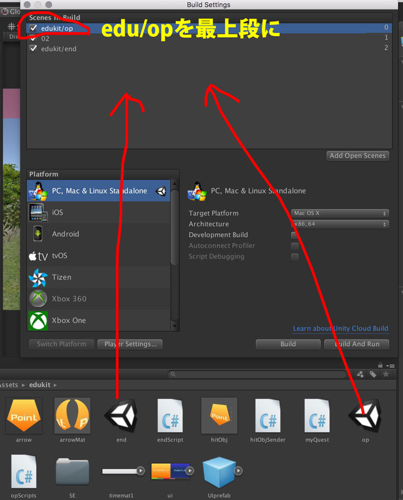This screenshot has height=500, width=403.
Task: Toggle Autoconnect Profiler checkbox
Action: 295,246
